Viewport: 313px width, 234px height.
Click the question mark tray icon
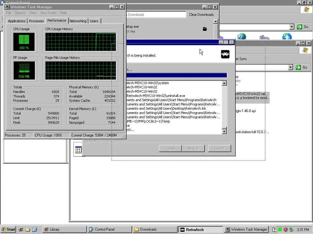pyautogui.click(x=274, y=230)
